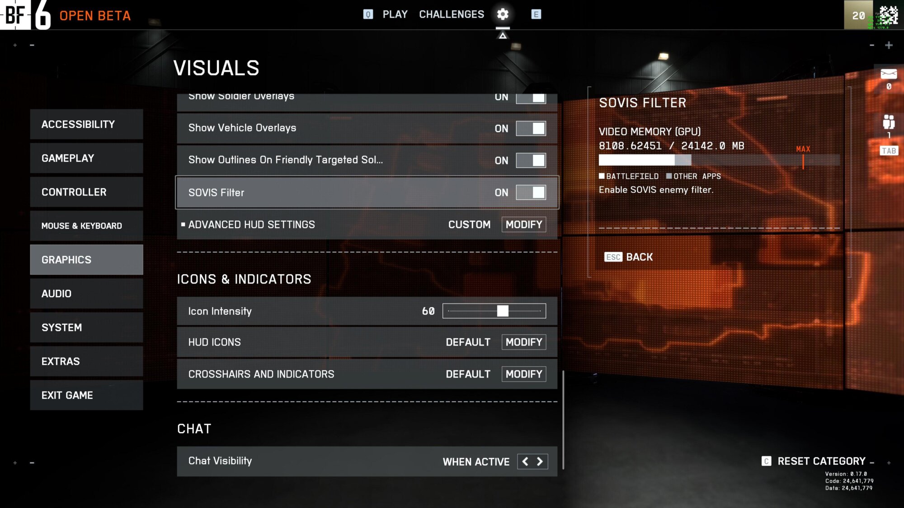
Task: Click the settings gear icon
Action: pos(503,14)
